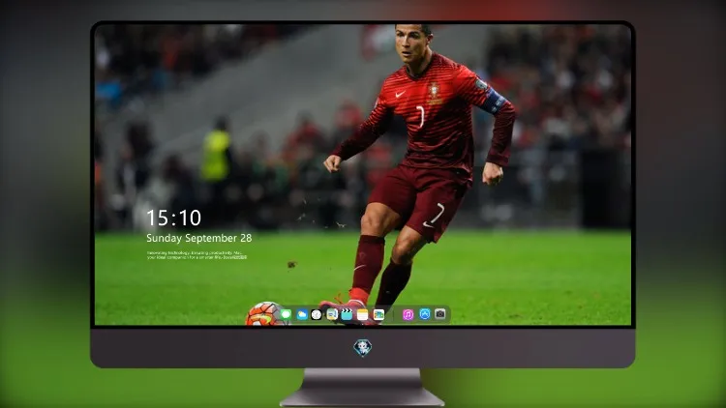
Task: Click the Sunday September 28 date text
Action: [199, 238]
